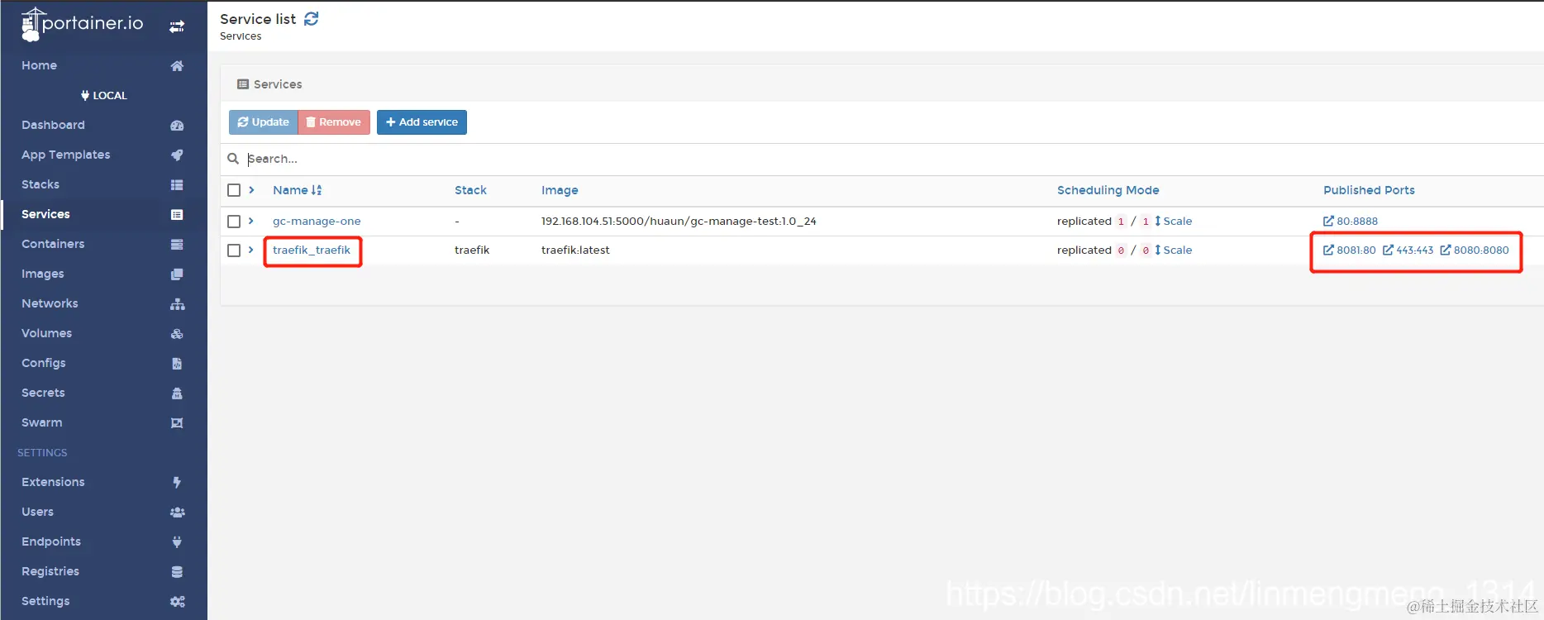Click the Remove button
1544x620 pixels.
click(334, 122)
